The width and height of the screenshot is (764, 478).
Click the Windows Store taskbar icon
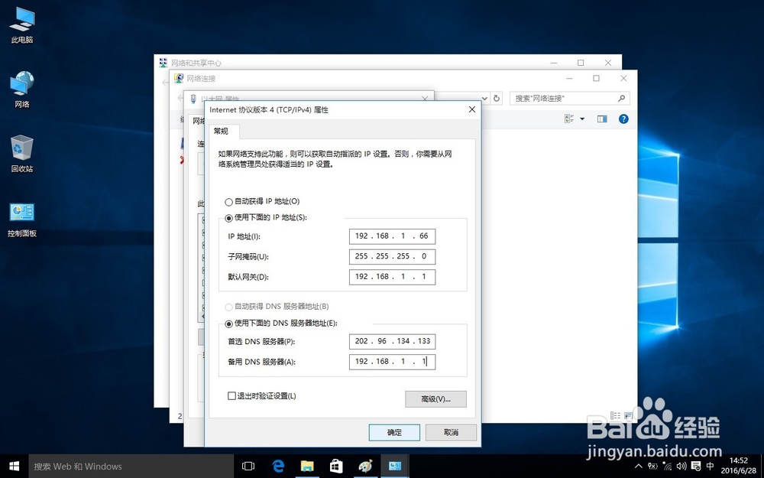click(336, 465)
